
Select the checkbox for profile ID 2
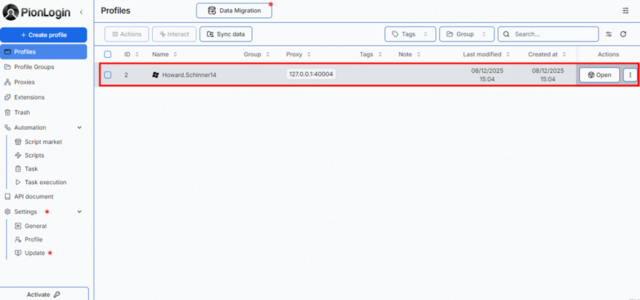108,75
